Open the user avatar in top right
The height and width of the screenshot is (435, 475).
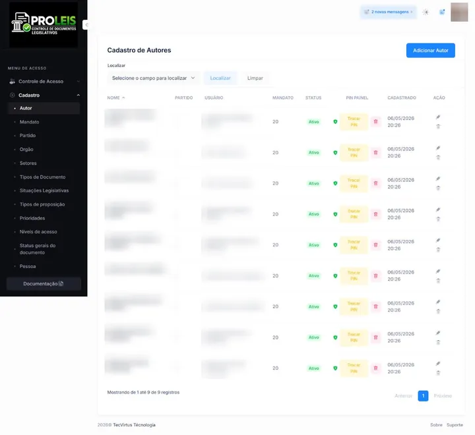click(x=459, y=12)
